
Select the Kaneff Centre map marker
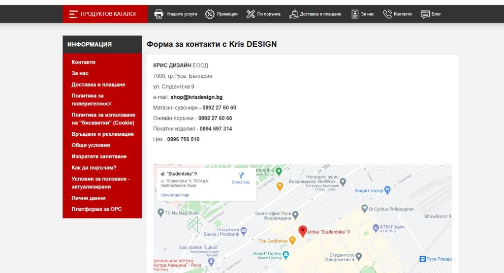286,255
